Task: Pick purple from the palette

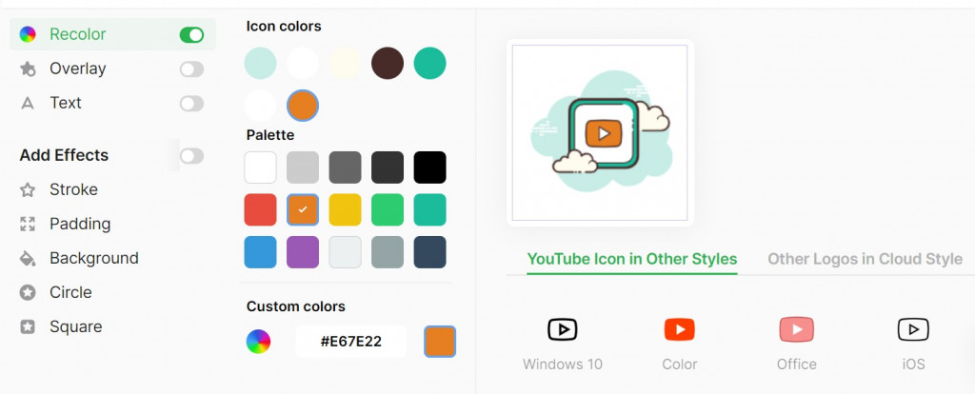Action: pos(303,251)
